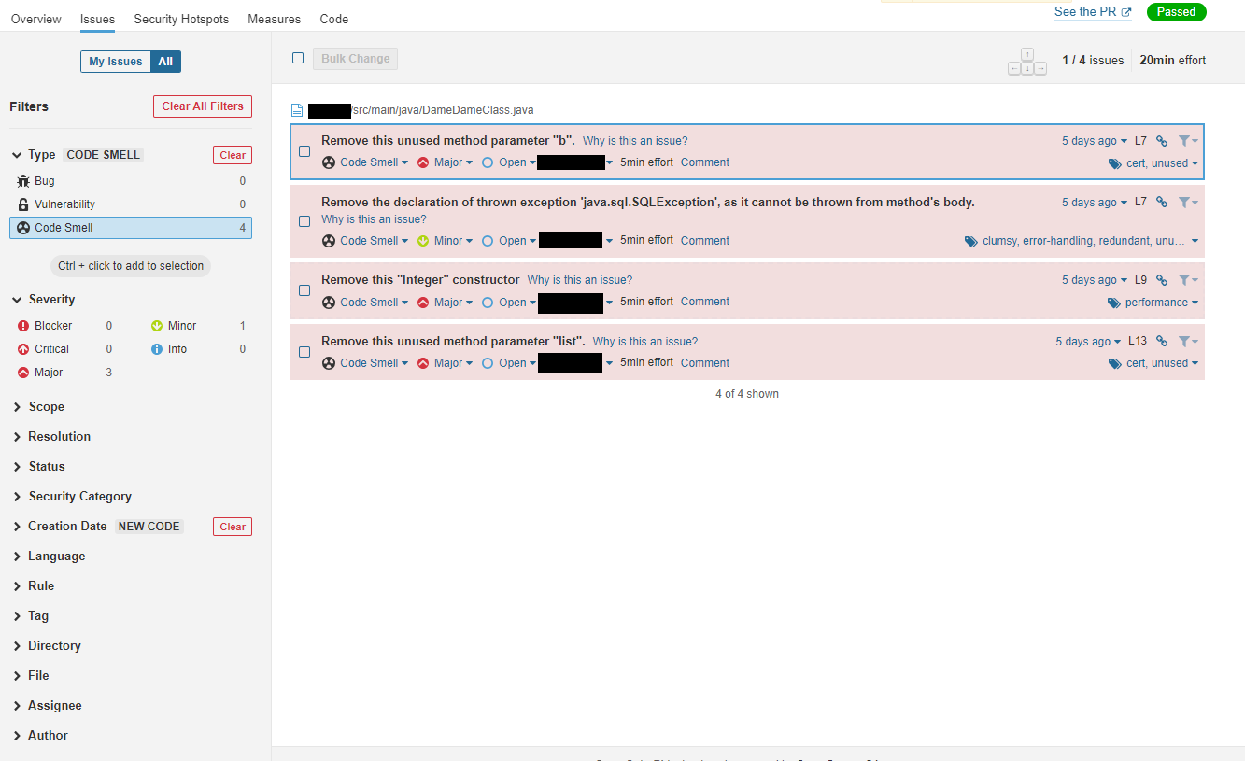Check the checkbox on the 'Integer constructor' issue

[x=304, y=289]
